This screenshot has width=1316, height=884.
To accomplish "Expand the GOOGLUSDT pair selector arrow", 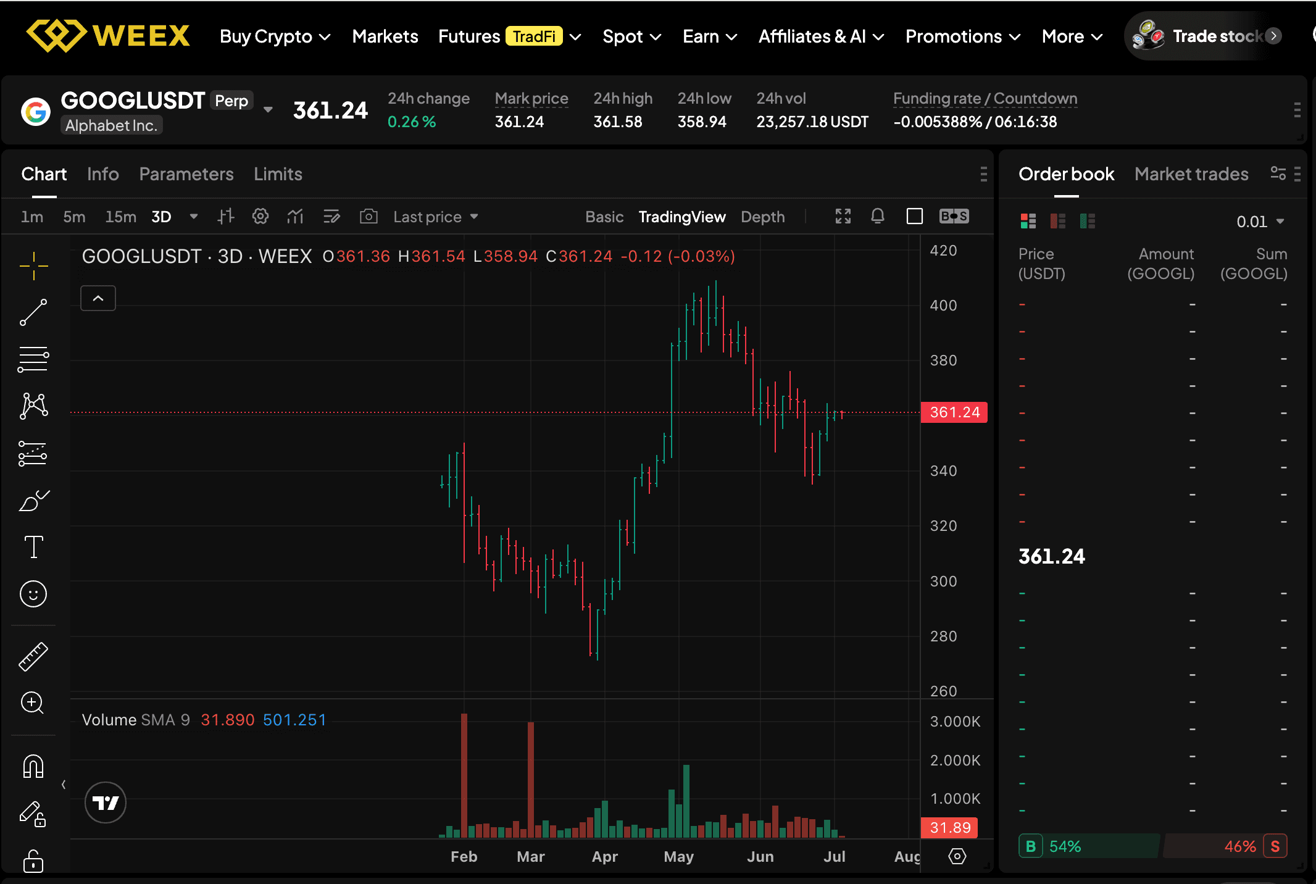I will pyautogui.click(x=268, y=110).
